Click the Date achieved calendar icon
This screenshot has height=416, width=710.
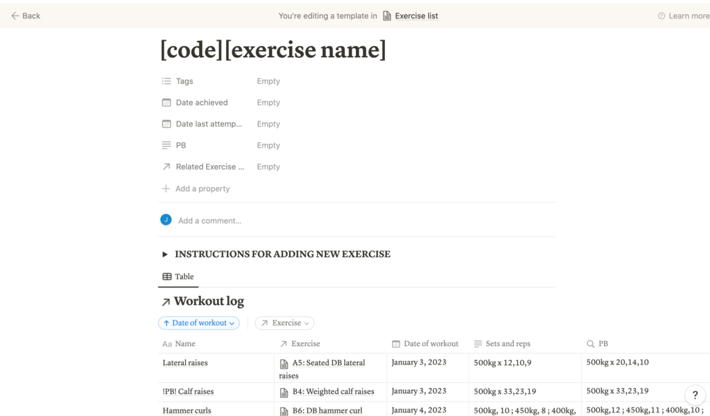167,102
